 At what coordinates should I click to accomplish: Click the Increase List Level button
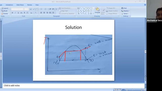coord(53,9)
